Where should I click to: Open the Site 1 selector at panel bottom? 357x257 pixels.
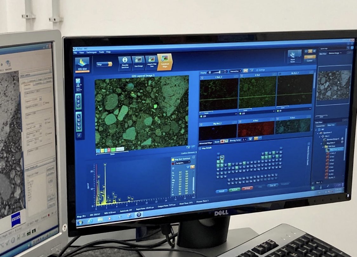(x=319, y=182)
